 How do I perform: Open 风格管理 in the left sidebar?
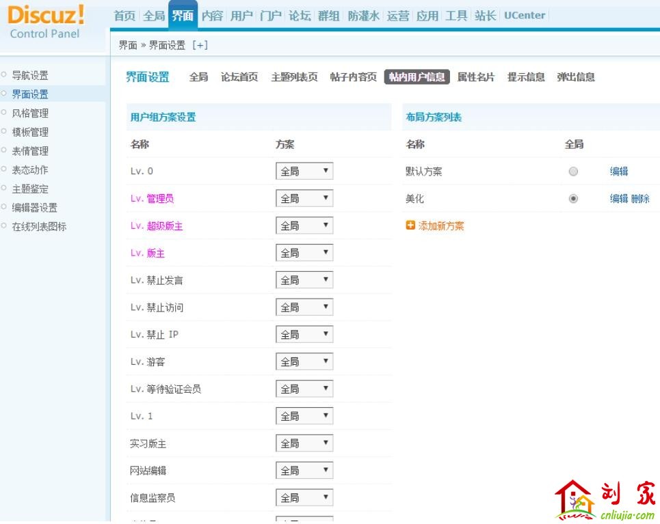pos(30,113)
